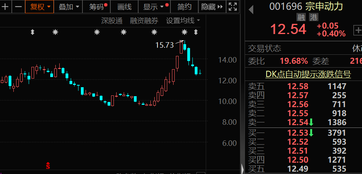
Task: Toggle 隐藏 to hide side panel
Action: (212, 7)
